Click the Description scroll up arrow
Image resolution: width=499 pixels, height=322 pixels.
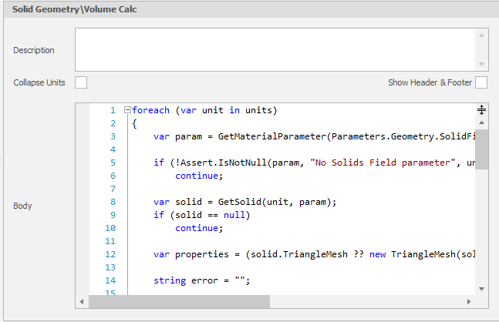pyautogui.click(x=481, y=35)
